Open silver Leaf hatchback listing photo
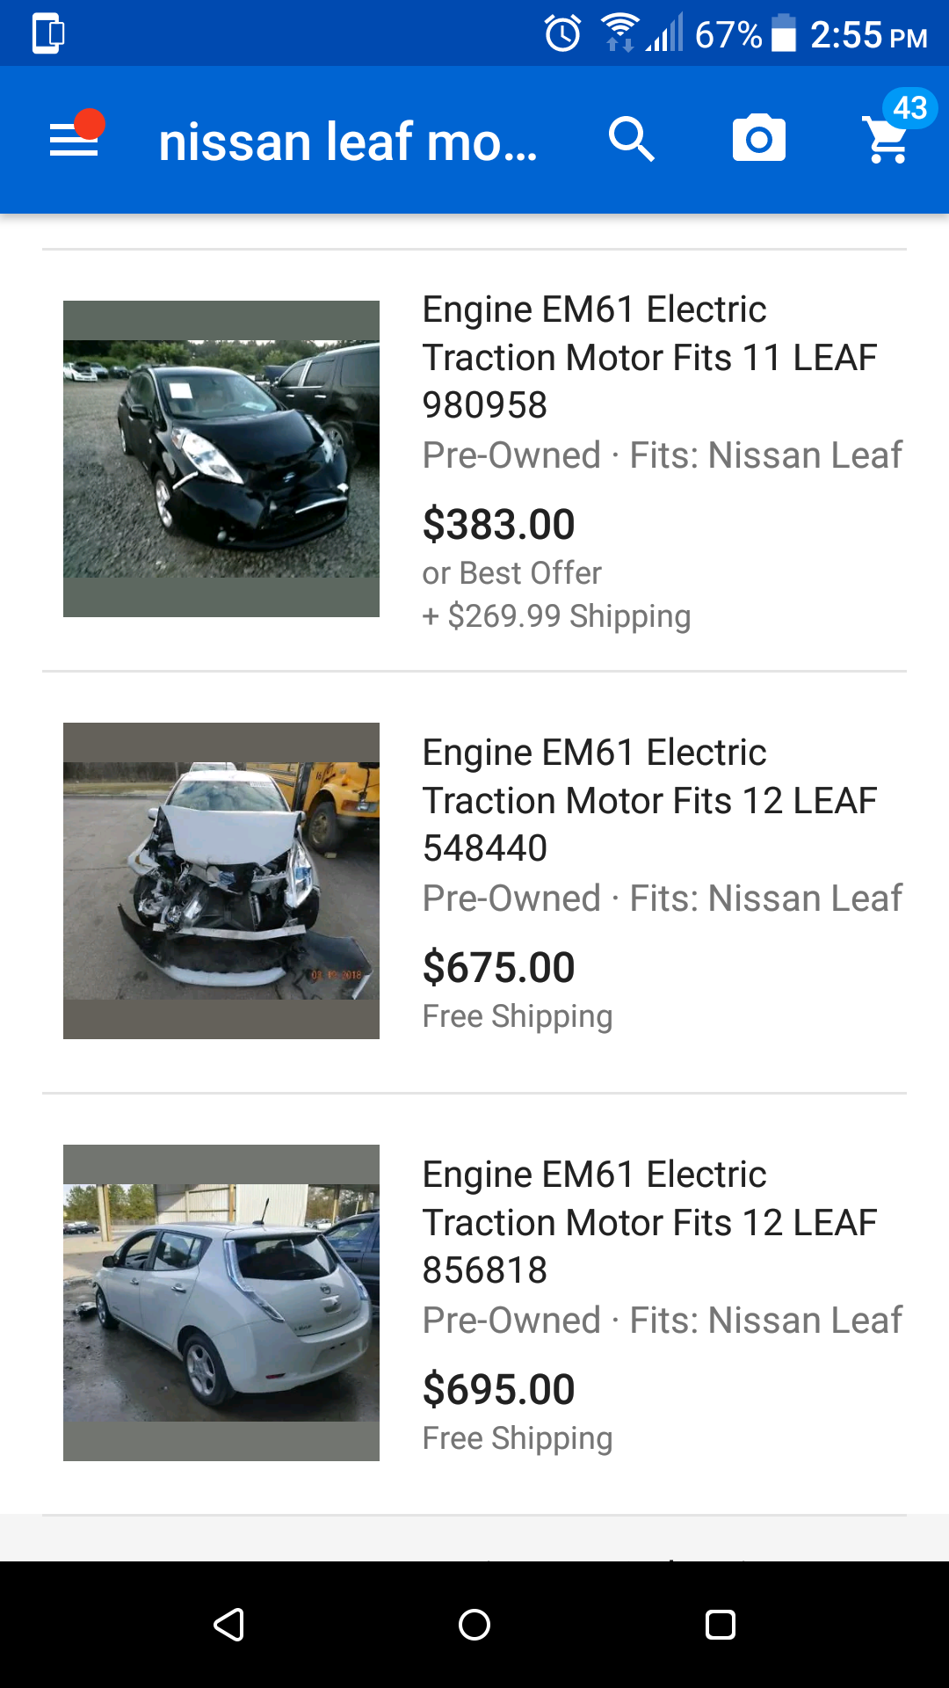 pyautogui.click(x=221, y=1303)
